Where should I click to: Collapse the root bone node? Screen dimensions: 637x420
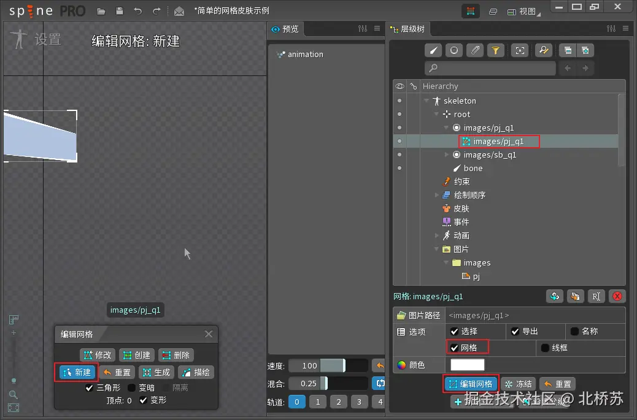click(437, 114)
